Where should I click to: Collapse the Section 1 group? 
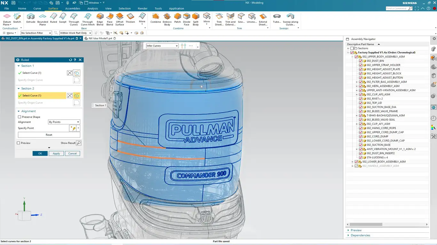pyautogui.click(x=19, y=66)
